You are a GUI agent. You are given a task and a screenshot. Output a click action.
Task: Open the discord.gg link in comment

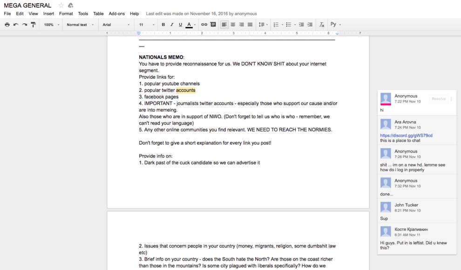(x=406, y=135)
